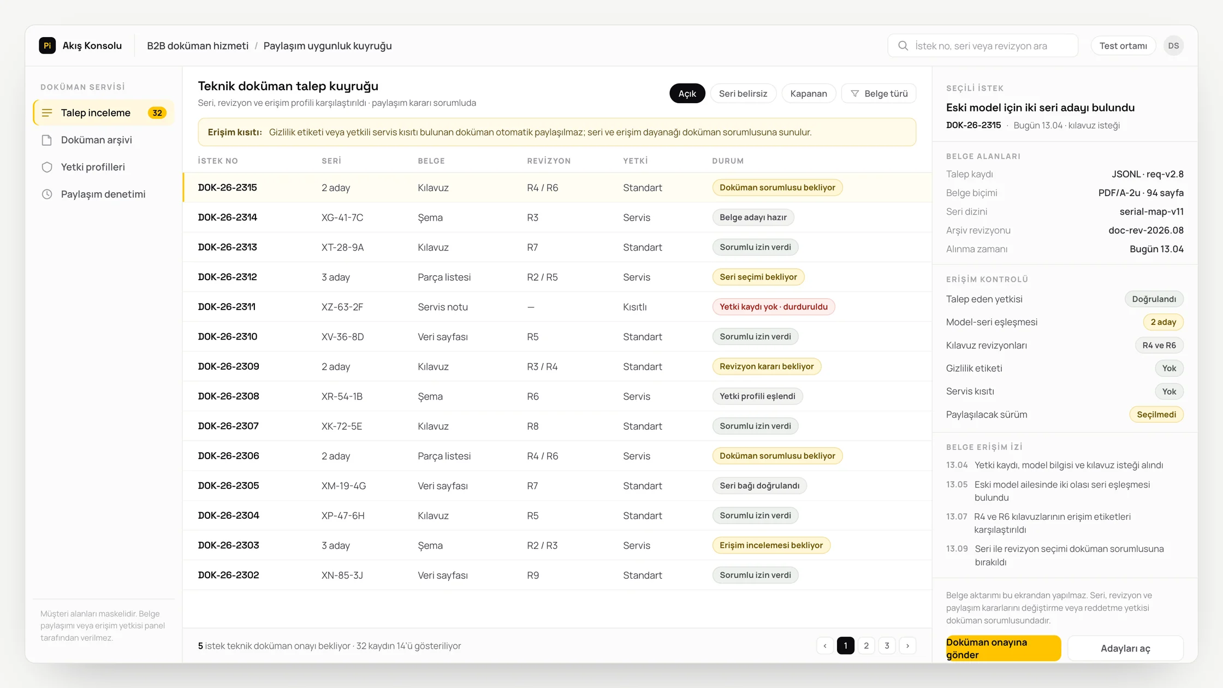This screenshot has width=1223, height=688.
Task: Select request DOK-26-2311
Action: click(557, 307)
